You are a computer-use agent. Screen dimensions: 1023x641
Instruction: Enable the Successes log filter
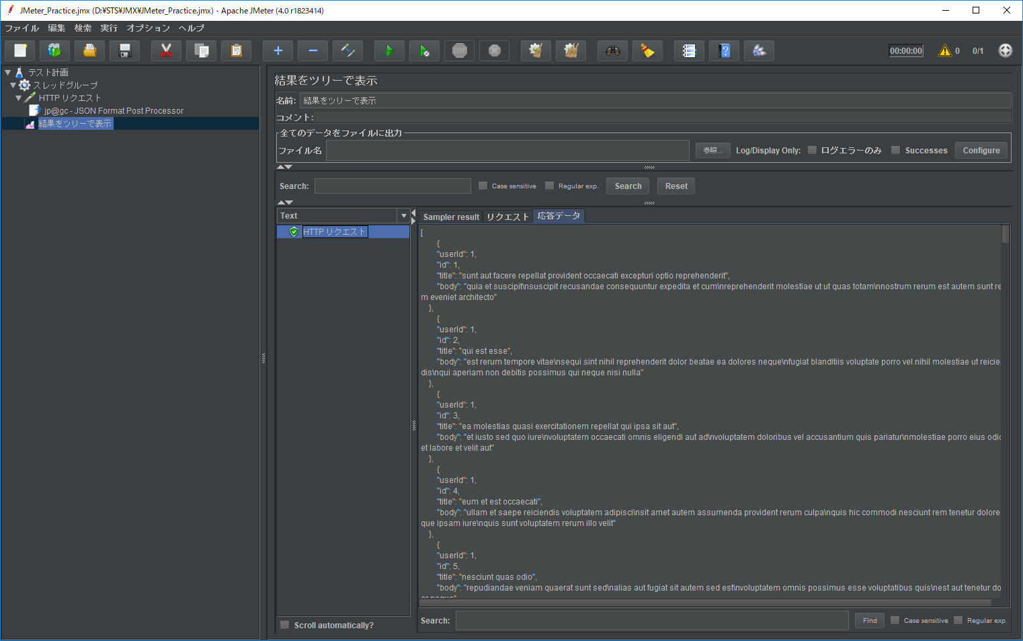896,150
